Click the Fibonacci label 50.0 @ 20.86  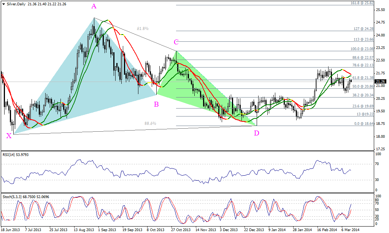coord(363,87)
